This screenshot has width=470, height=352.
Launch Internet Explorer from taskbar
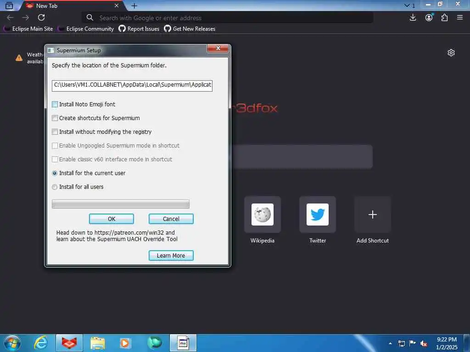[41, 343]
